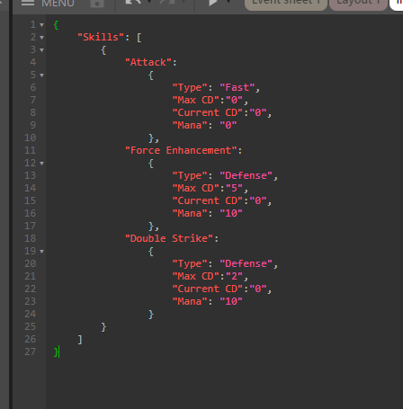Place cursor on "Force Enhancement" key
The height and width of the screenshot is (409, 403).
(181, 150)
